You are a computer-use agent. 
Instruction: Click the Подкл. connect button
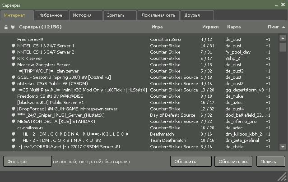(x=270, y=161)
